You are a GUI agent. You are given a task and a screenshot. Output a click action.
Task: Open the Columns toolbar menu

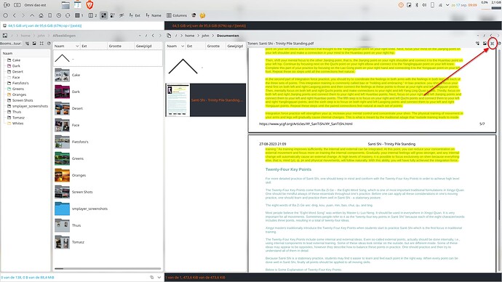(x=177, y=15)
